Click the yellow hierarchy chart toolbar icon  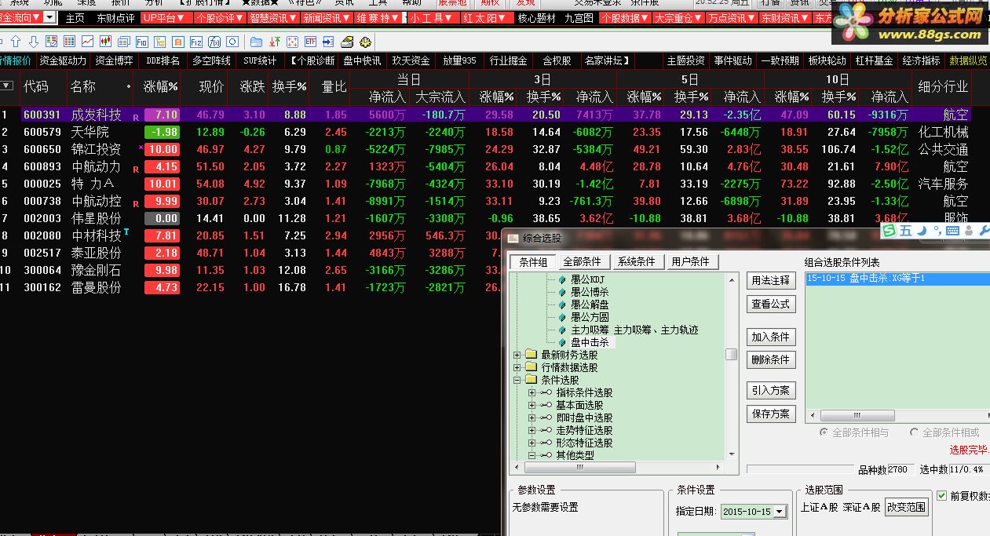point(160,42)
